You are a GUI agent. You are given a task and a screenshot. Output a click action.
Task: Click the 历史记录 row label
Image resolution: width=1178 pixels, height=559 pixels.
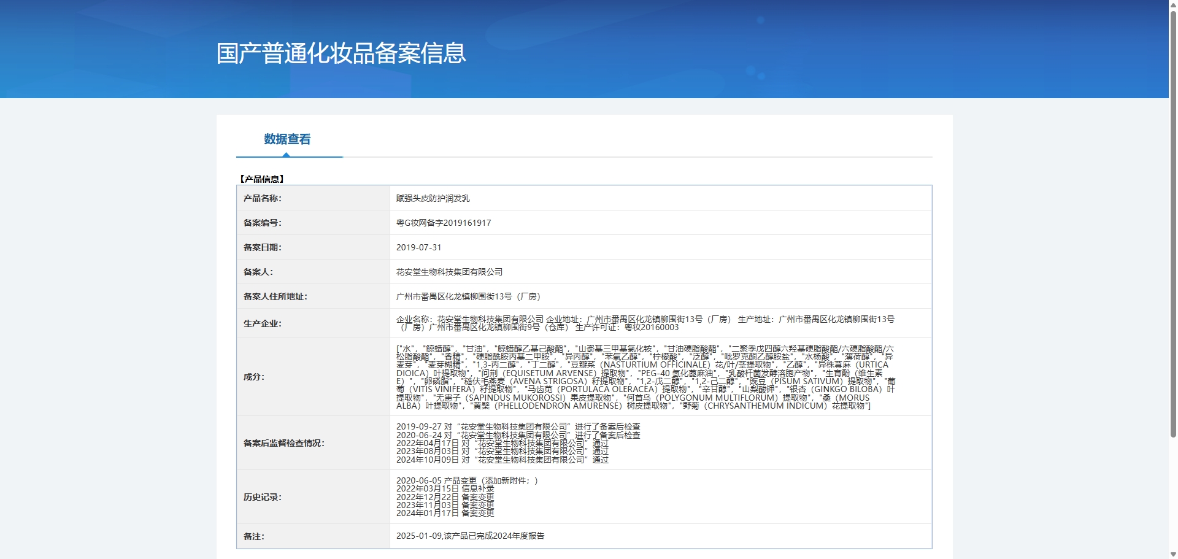click(x=263, y=497)
